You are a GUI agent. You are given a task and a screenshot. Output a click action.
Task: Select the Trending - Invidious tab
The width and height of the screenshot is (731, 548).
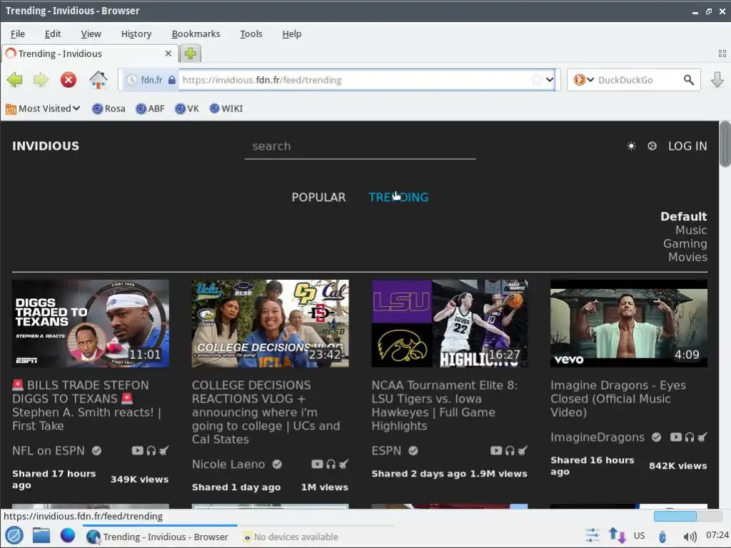click(90, 54)
